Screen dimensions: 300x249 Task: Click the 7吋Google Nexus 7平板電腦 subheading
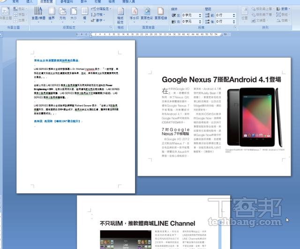[175, 132]
